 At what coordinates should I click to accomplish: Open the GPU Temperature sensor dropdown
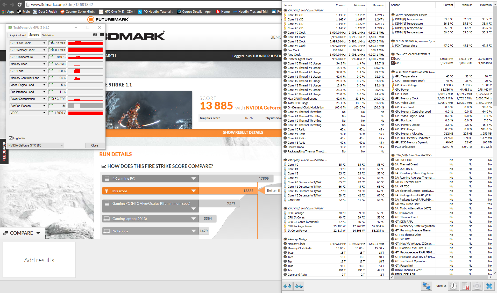click(x=44, y=57)
